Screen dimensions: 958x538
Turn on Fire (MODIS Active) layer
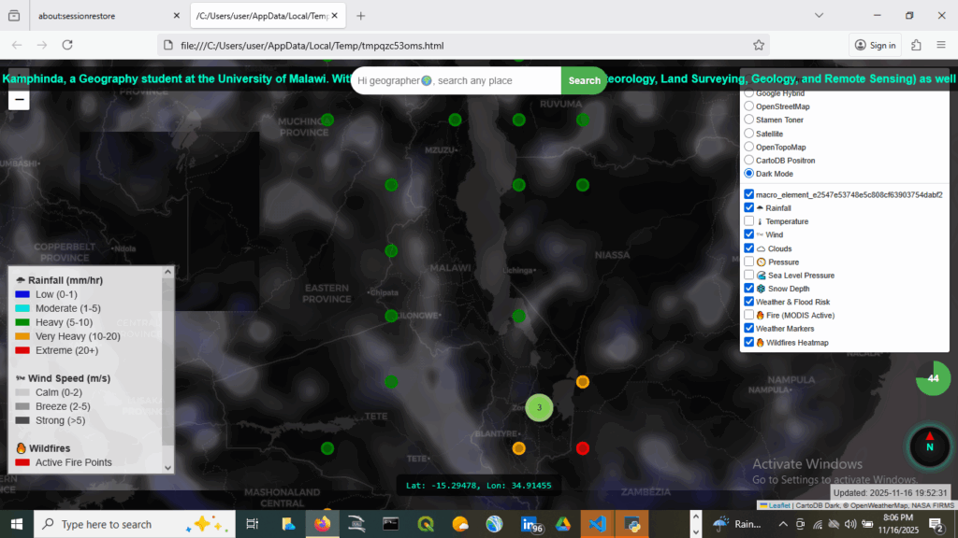pyautogui.click(x=748, y=316)
